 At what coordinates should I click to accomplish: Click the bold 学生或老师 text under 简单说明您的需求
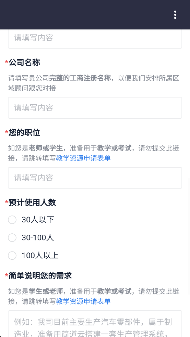[46, 291]
